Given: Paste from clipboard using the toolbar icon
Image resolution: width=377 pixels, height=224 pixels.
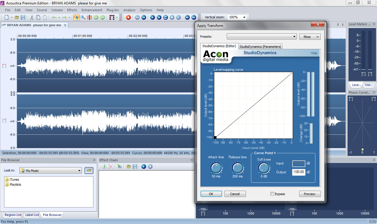Looking at the screenshot, I should (x=45, y=17).
